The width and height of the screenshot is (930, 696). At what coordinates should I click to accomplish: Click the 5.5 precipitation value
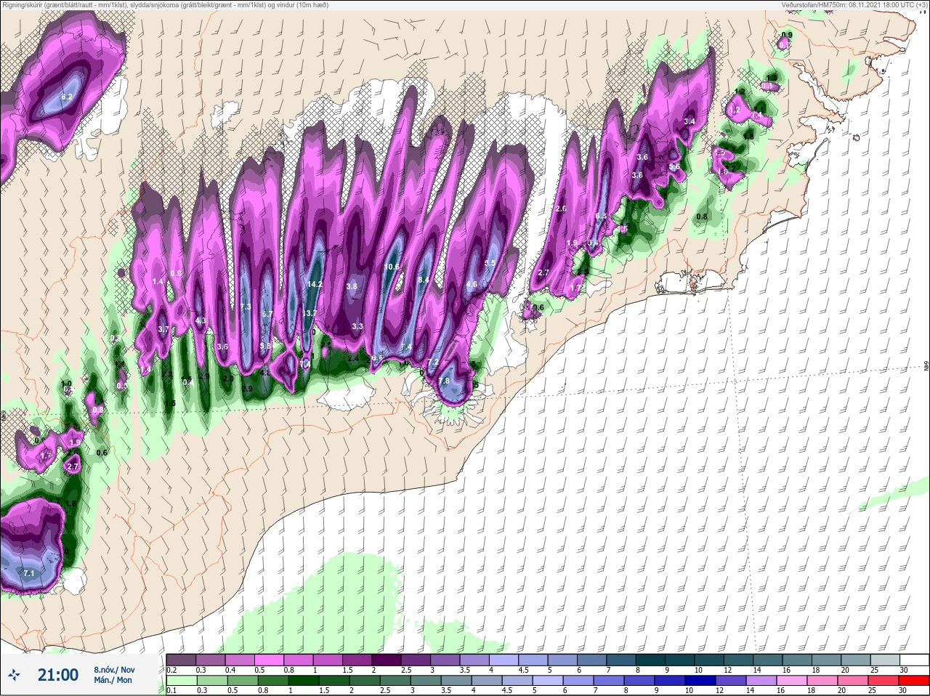coord(490,263)
